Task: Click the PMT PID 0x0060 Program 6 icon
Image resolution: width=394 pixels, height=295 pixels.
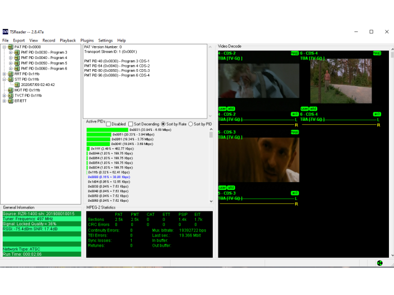Action: [17, 69]
